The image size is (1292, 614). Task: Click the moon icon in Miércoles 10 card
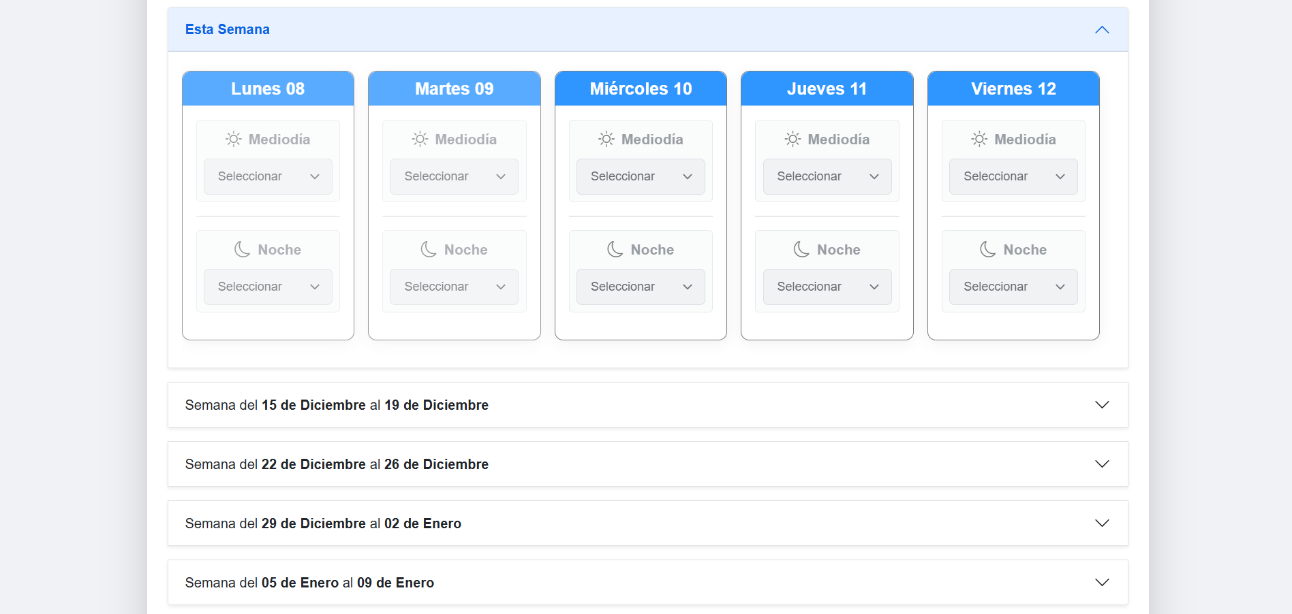coord(615,250)
